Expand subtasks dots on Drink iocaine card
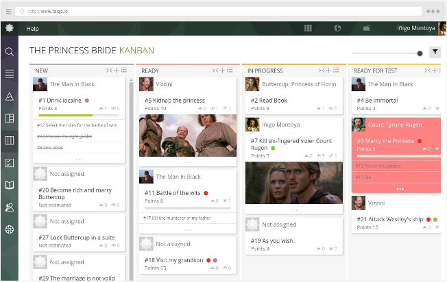The width and height of the screenshot is (447, 282). [78, 159]
